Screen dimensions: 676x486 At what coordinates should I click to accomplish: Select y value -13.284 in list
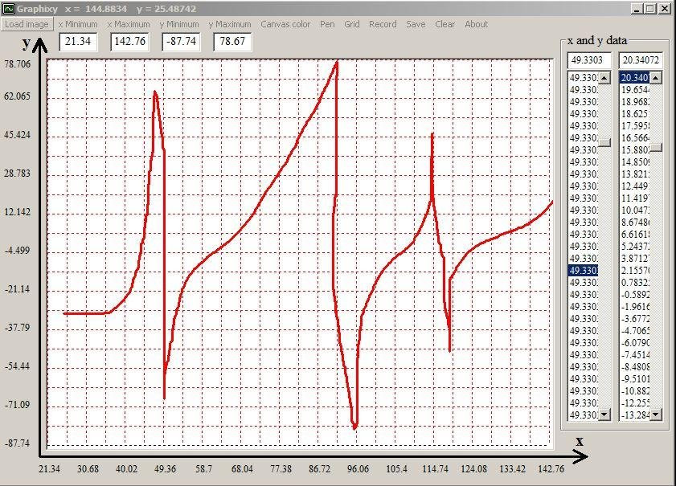[635, 415]
